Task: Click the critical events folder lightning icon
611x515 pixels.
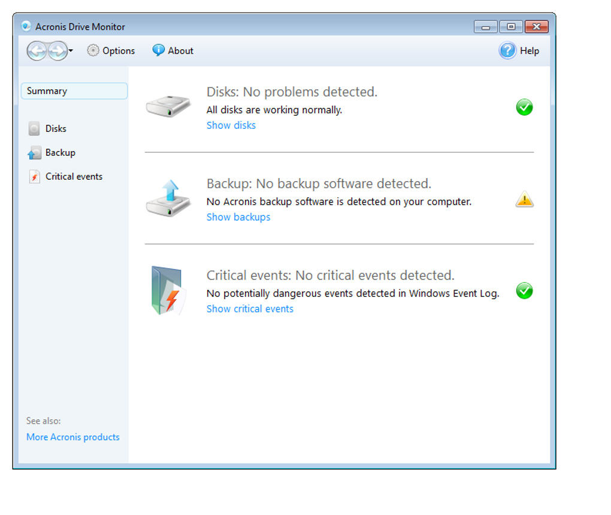Action: tap(168, 290)
